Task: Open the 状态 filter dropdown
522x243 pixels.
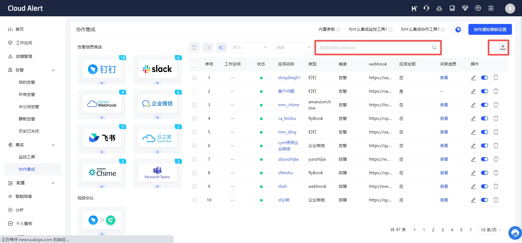Action: (250, 48)
